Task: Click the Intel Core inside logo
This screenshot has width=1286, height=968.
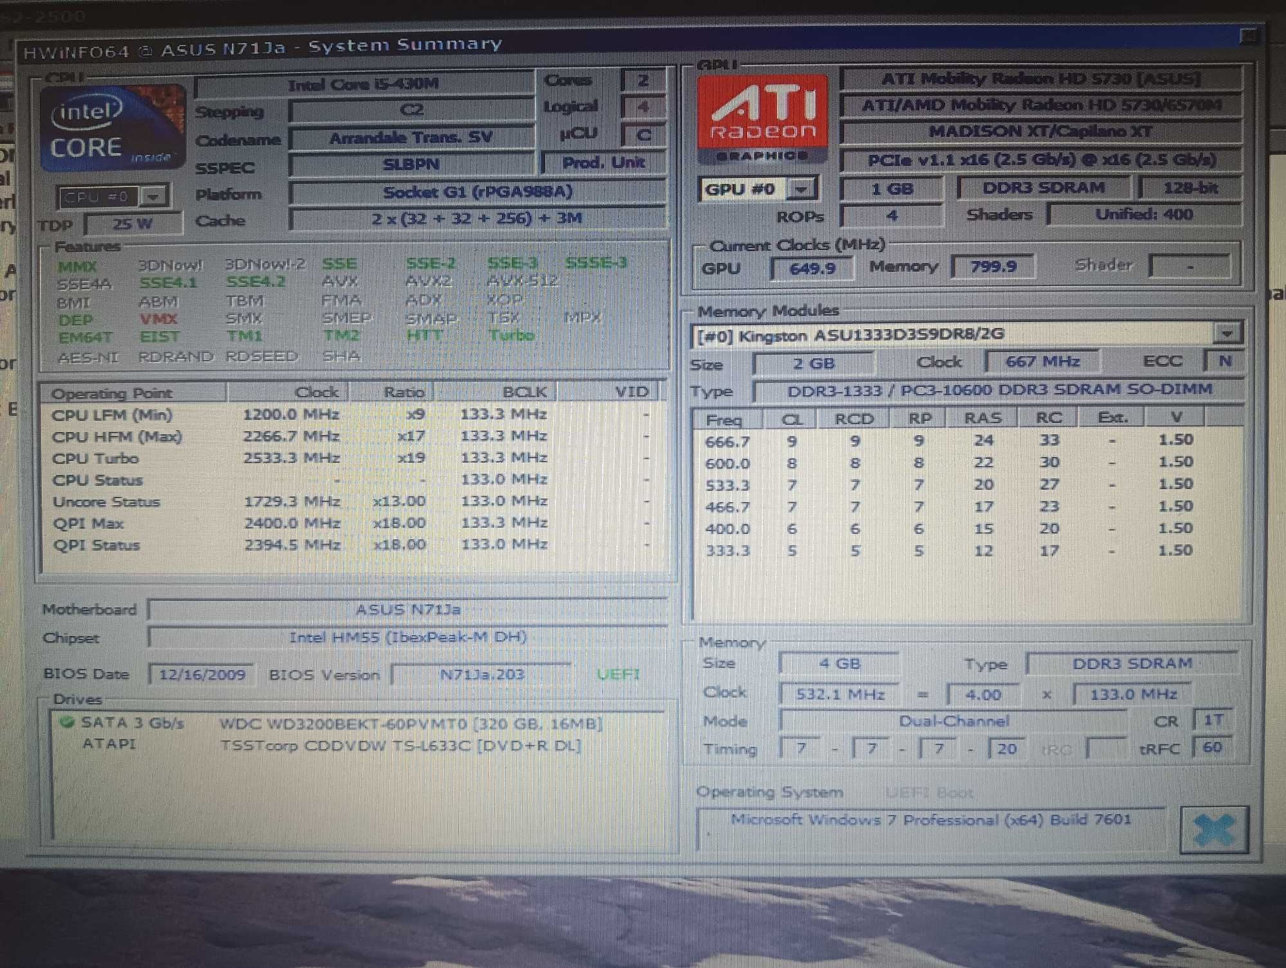Action: tap(113, 127)
